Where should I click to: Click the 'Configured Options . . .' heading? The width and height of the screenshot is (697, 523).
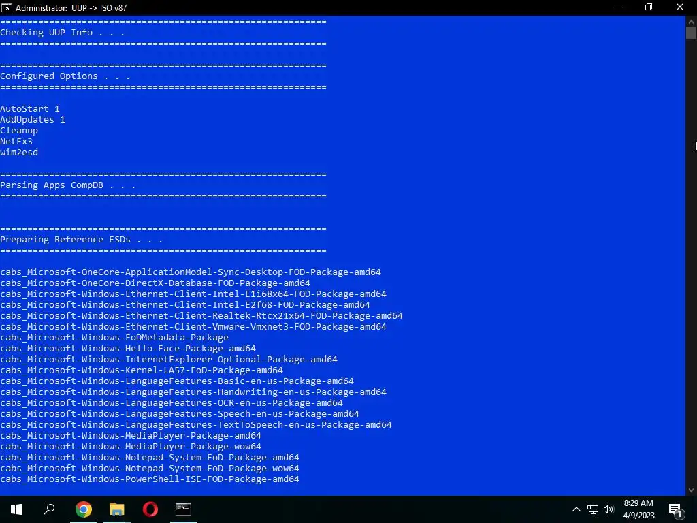click(65, 76)
